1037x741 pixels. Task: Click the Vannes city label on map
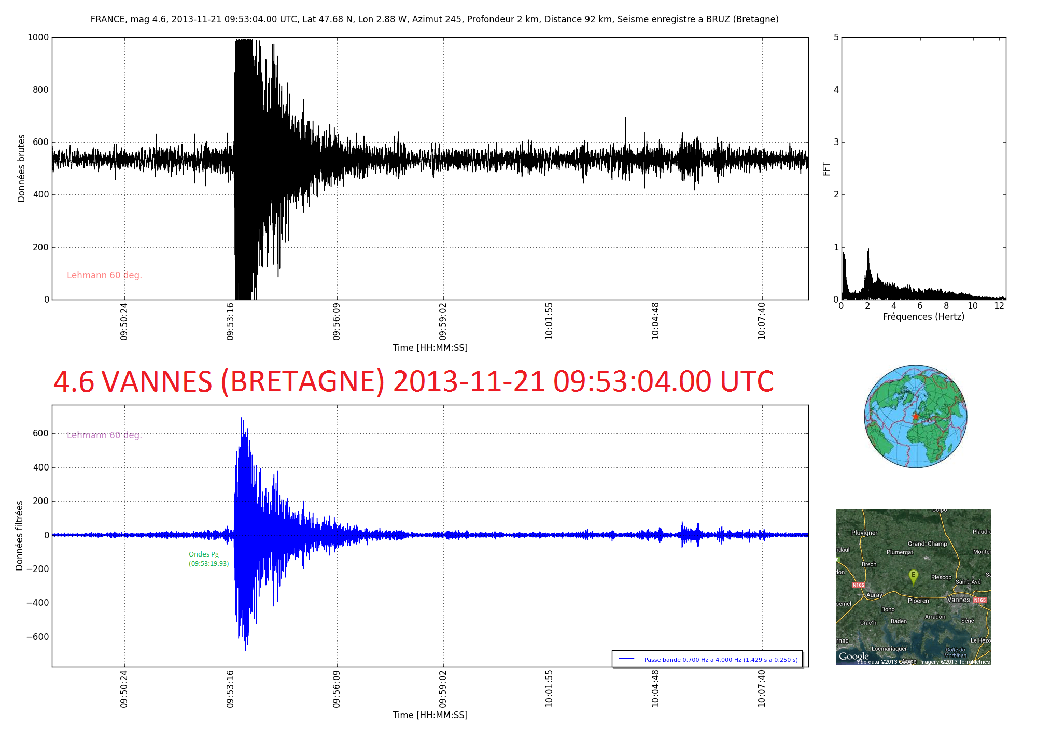click(x=958, y=600)
